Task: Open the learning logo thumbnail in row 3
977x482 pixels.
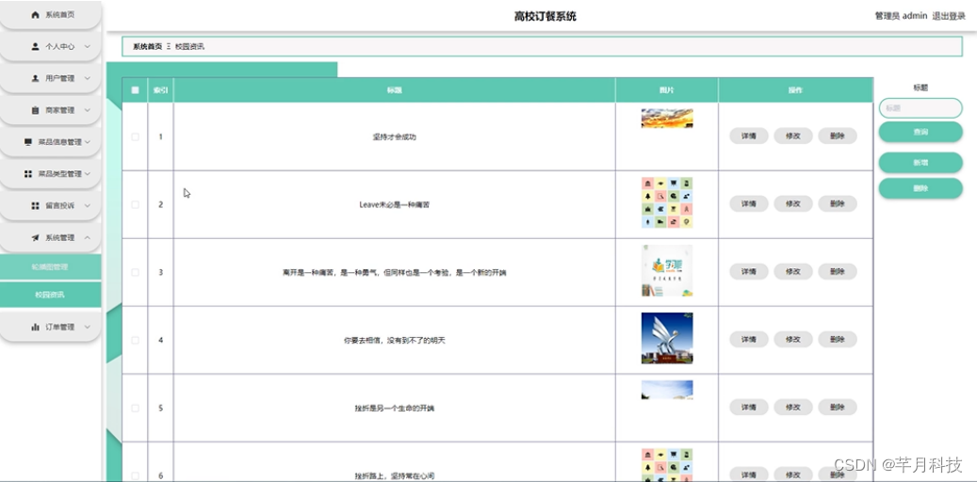Action: pos(667,270)
